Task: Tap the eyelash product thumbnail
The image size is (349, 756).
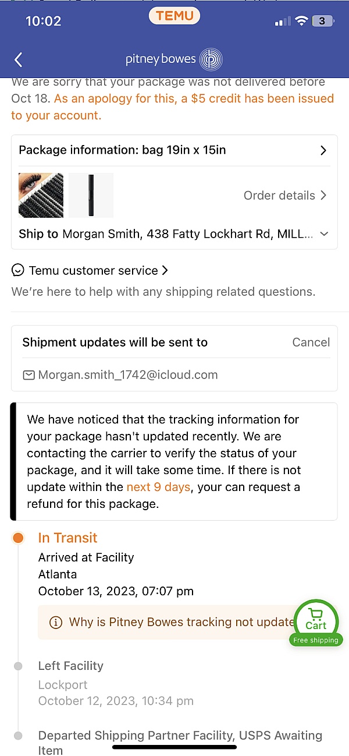Action: coord(41,195)
